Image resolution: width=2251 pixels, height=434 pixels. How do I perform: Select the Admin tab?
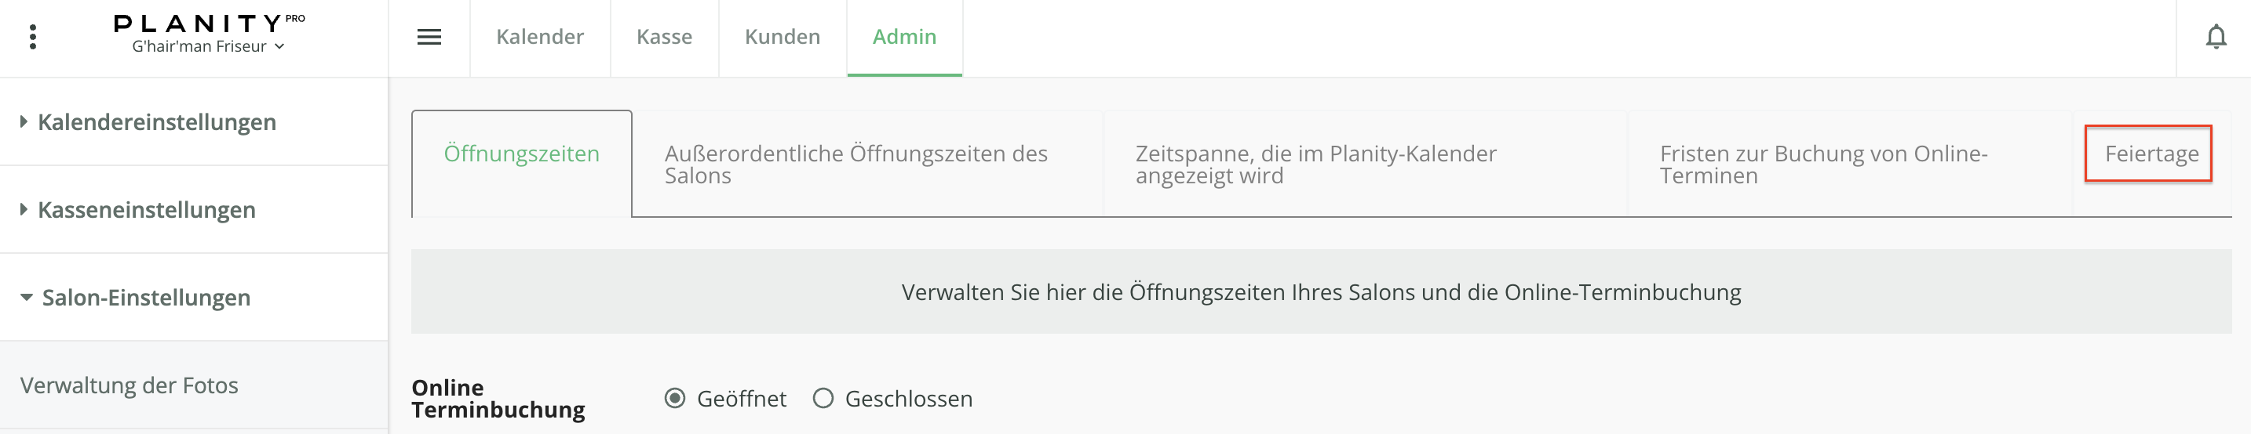coord(904,37)
